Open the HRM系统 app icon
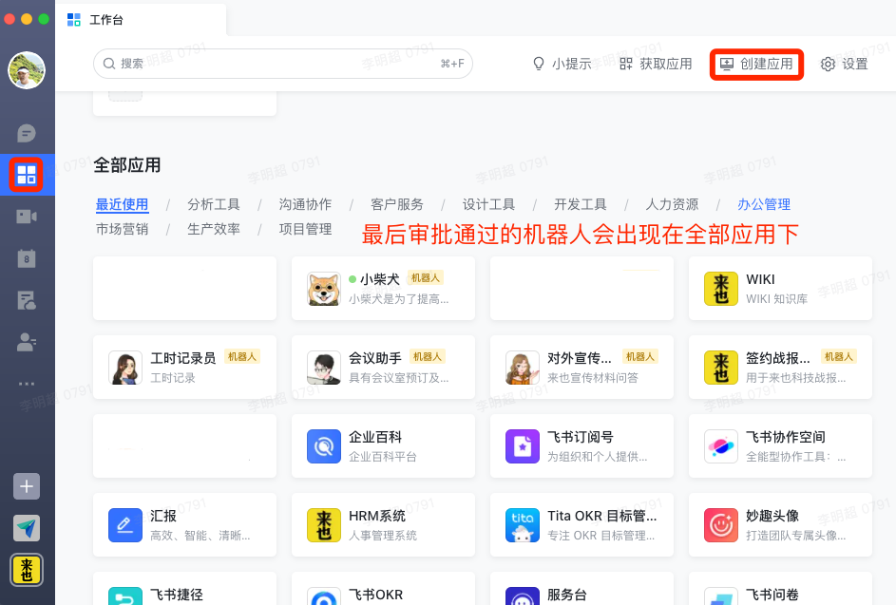This screenshot has height=605, width=896. [324, 525]
